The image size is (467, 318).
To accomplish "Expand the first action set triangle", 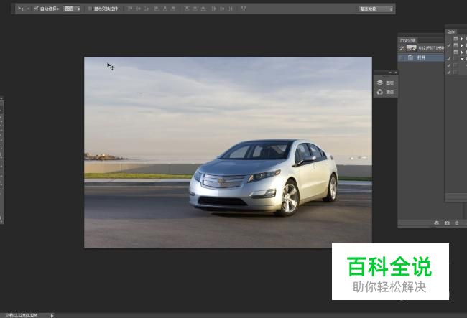I will click(462, 39).
